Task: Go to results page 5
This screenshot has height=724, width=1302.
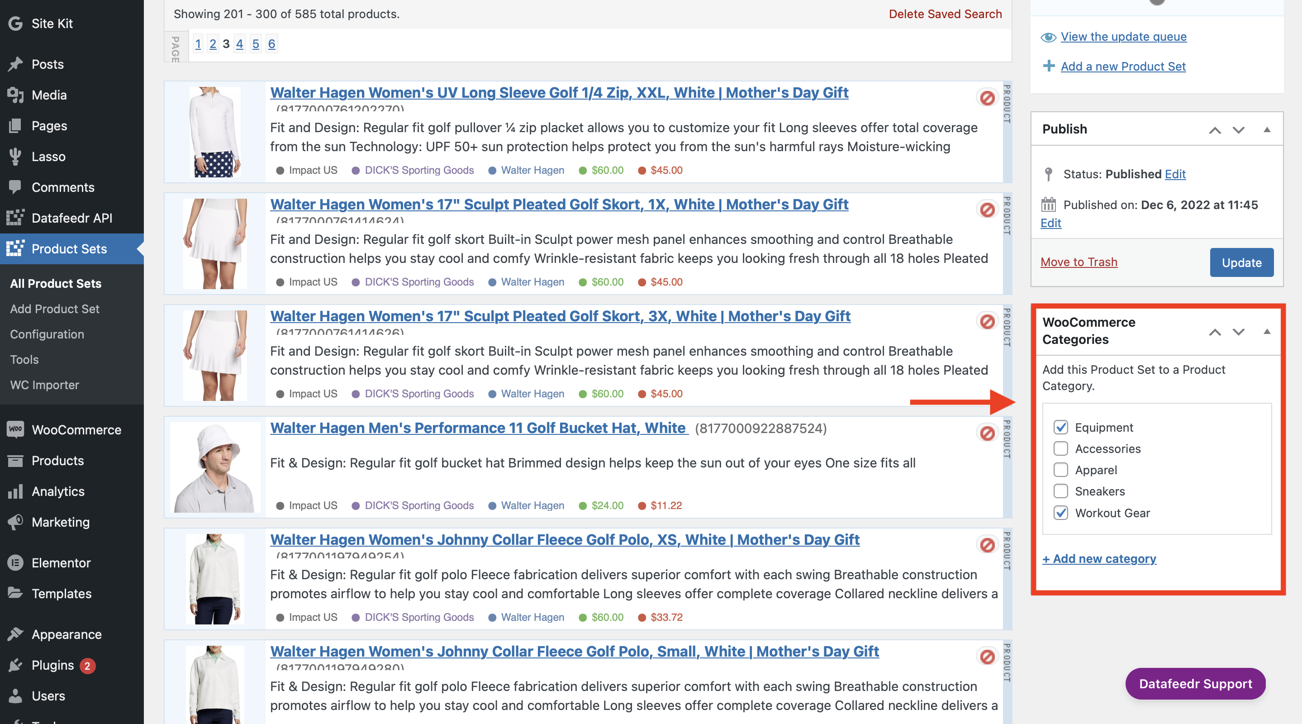Action: [x=256, y=44]
